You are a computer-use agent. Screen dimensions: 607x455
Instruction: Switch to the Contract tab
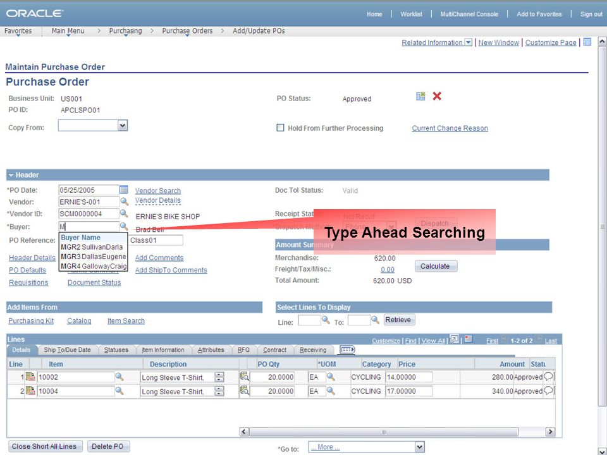pos(275,349)
